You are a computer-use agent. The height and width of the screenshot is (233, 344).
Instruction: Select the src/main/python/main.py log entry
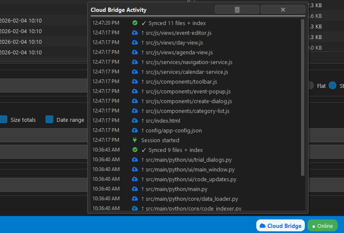[x=196, y=189]
